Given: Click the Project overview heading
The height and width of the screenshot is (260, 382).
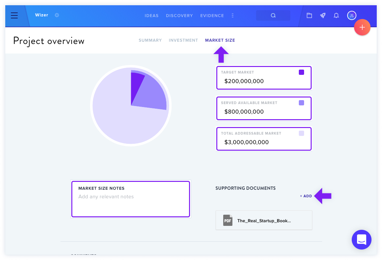Looking at the screenshot, I should (x=49, y=41).
